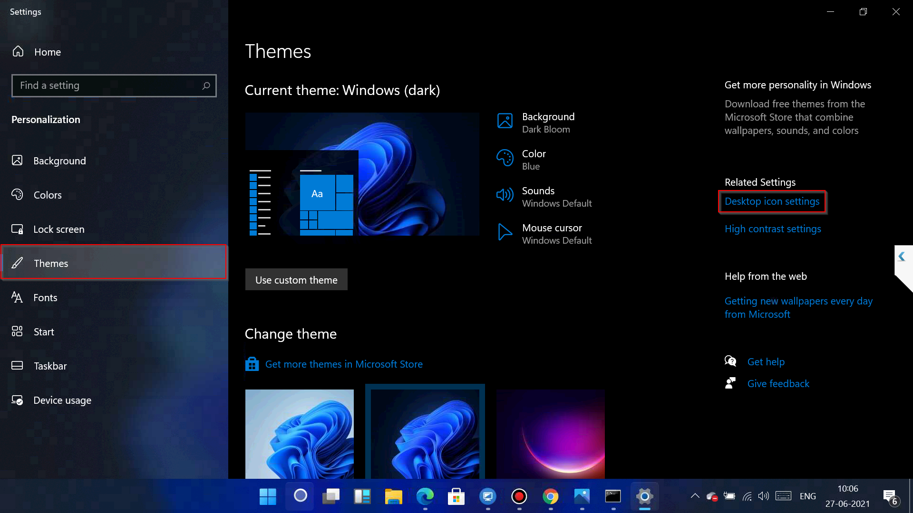Click Device usage settings icon
Screen dimensions: 913x513
(x=18, y=399)
